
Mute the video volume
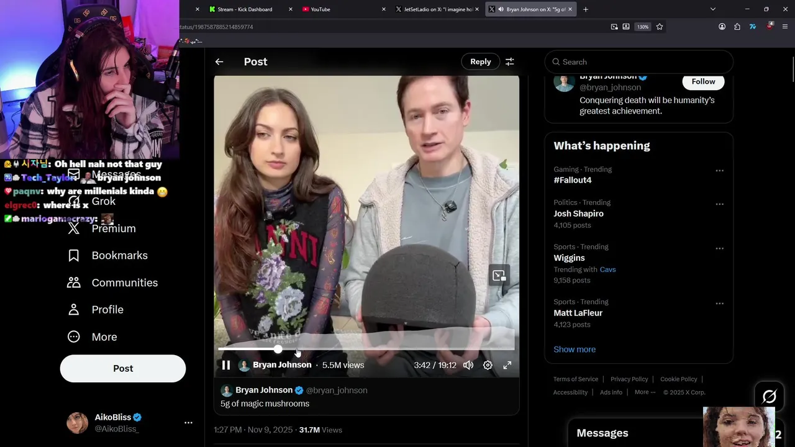(468, 365)
